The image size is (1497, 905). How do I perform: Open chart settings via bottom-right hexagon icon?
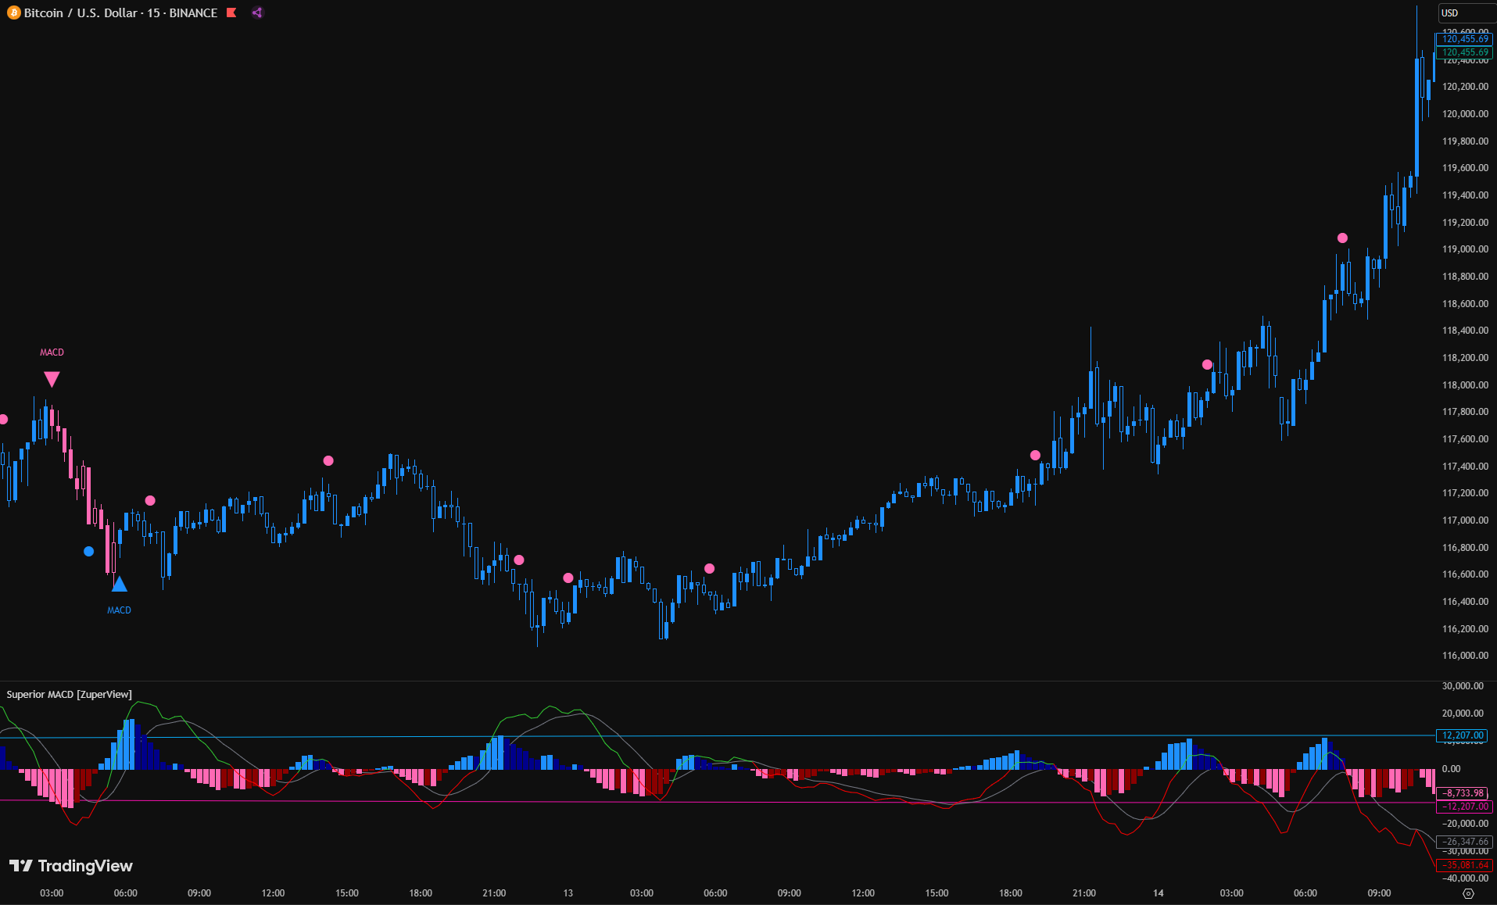click(x=1467, y=893)
